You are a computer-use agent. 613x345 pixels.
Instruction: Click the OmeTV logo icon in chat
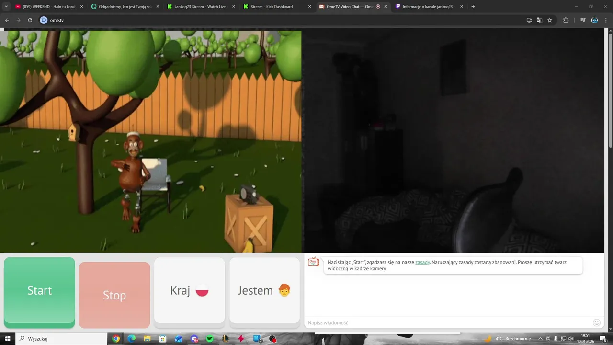point(313,262)
